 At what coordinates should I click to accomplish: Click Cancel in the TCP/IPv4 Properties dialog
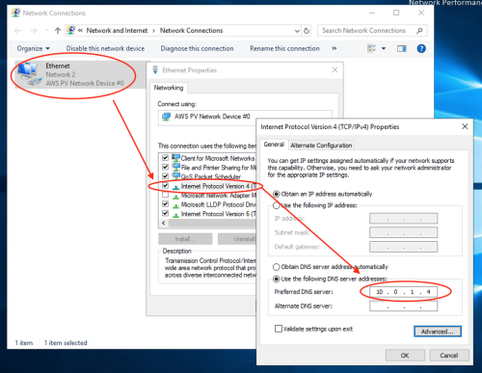(449, 356)
